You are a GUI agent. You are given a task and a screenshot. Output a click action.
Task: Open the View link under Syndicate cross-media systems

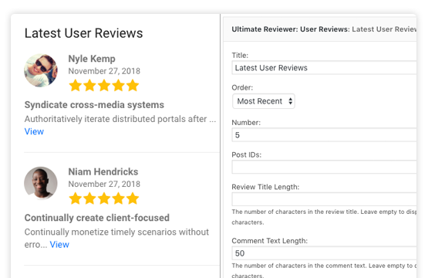34,131
